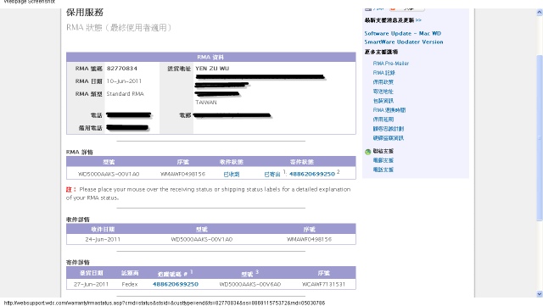Open the 保用延期 sidebar link

pyautogui.click(x=383, y=120)
